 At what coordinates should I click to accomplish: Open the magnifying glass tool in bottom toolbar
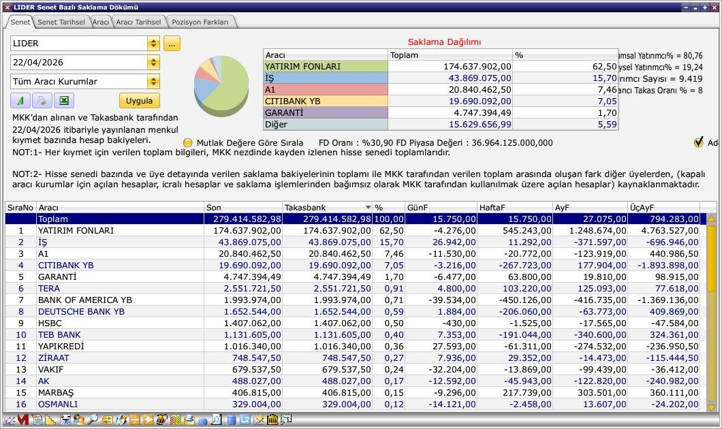click(93, 420)
